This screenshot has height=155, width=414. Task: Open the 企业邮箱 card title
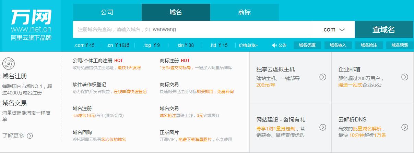click(350, 69)
